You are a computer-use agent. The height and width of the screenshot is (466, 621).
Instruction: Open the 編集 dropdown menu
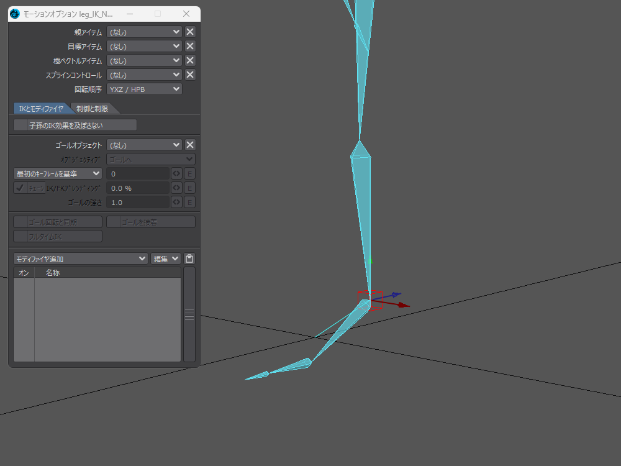(166, 258)
